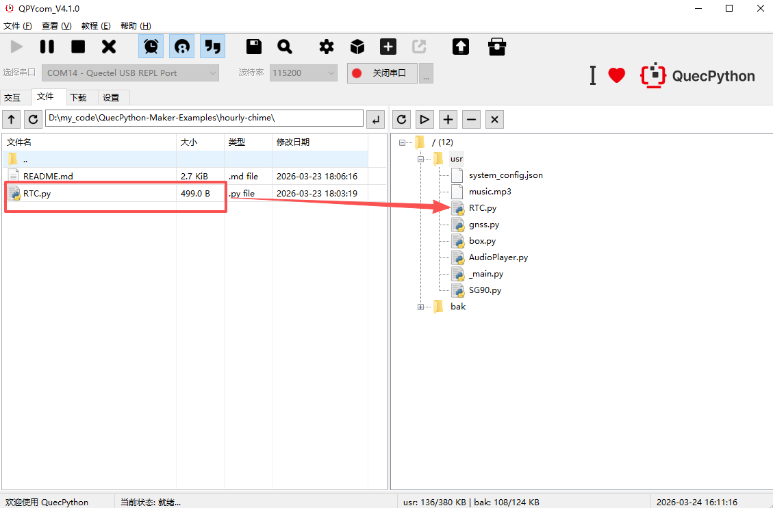773x508 pixels.
Task: Click the plus button above device tree
Action: click(448, 120)
